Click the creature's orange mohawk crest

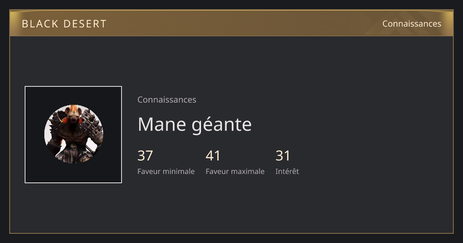[73, 108]
